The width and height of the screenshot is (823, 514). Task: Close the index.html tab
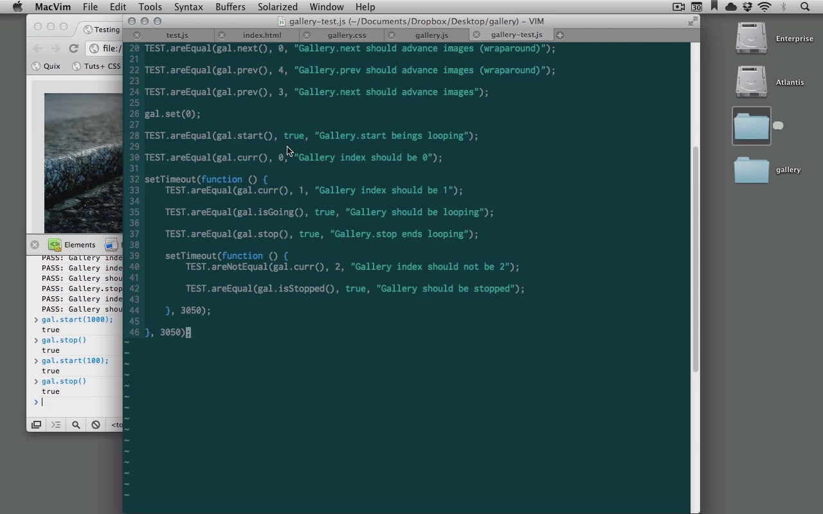pos(222,35)
